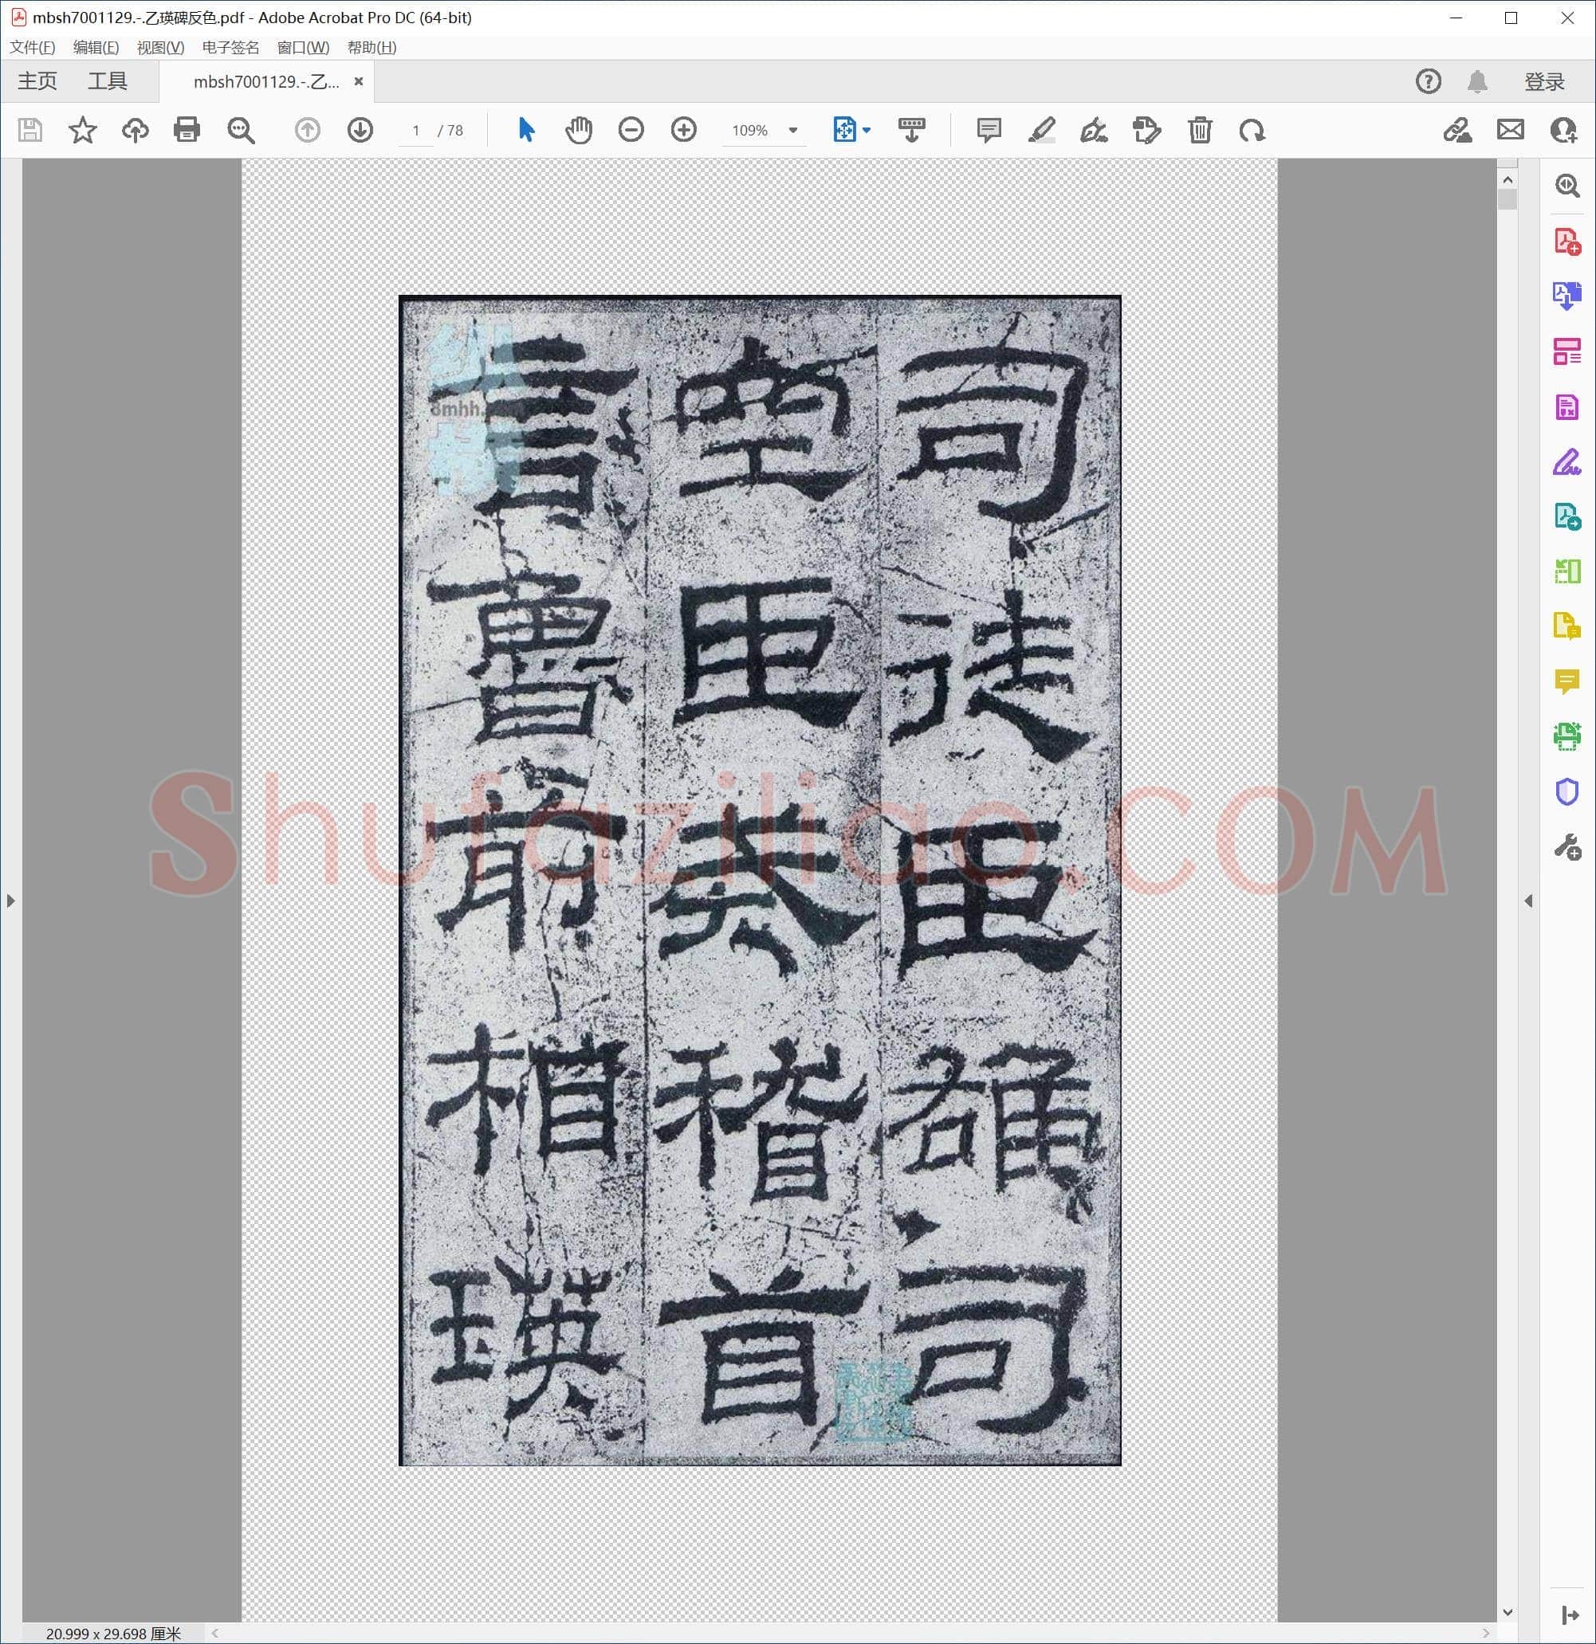1596x1644 pixels.
Task: Zoom in with the plus button
Action: tap(684, 130)
